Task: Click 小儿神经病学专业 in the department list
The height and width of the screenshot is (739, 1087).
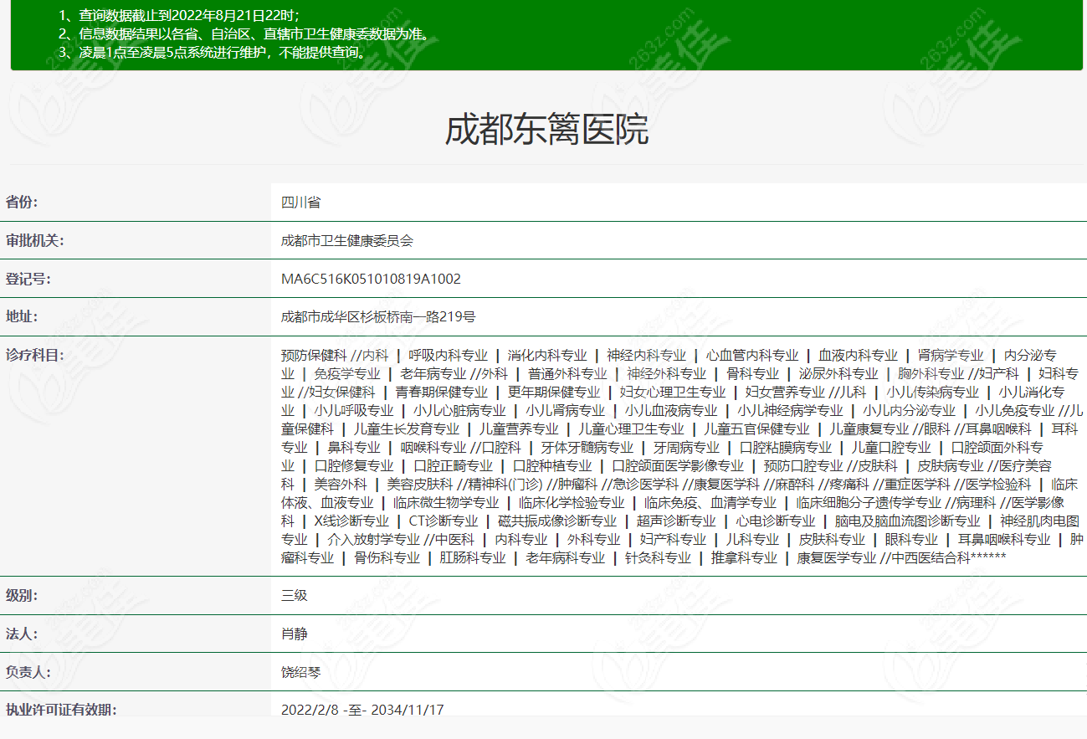Action: click(x=790, y=410)
